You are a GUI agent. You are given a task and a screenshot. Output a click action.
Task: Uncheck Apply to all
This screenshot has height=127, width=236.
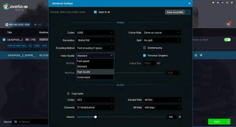95,12
